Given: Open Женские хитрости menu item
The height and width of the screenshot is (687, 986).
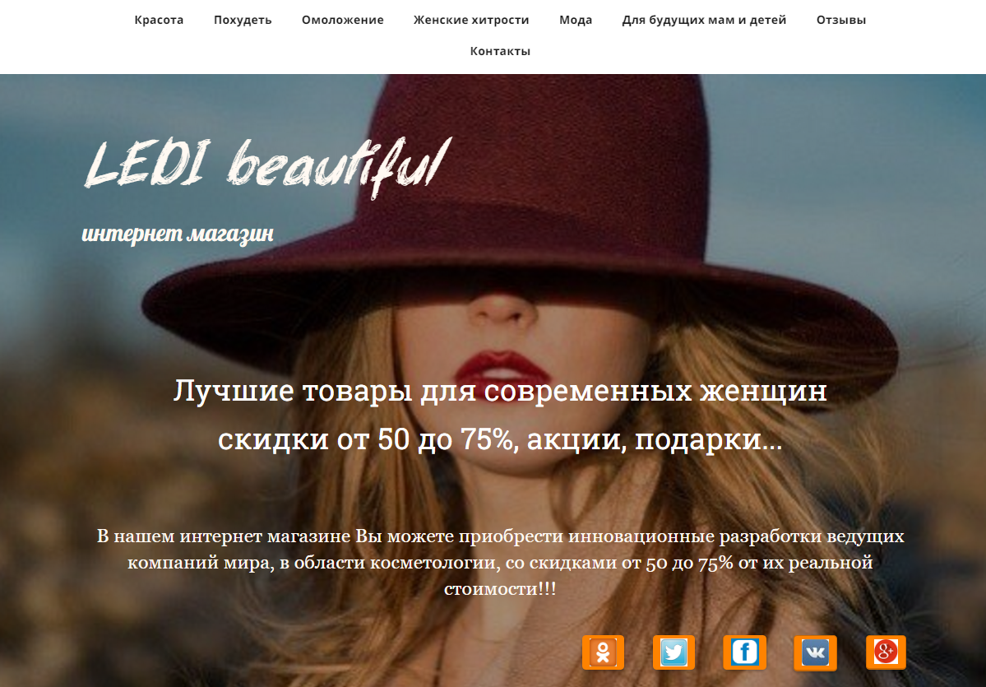Looking at the screenshot, I should click(x=471, y=20).
